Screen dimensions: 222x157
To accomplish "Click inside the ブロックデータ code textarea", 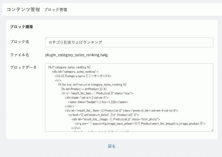I will 129,98.
